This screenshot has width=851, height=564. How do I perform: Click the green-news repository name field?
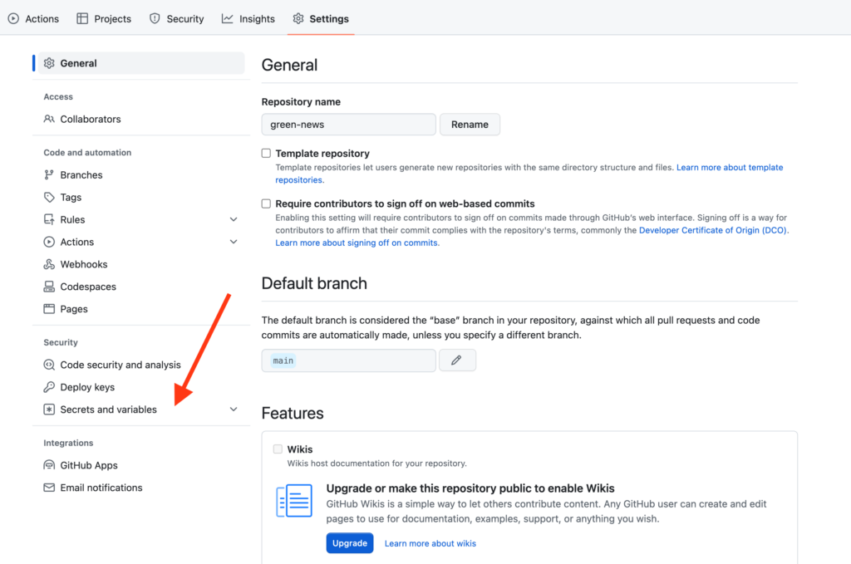click(x=348, y=125)
